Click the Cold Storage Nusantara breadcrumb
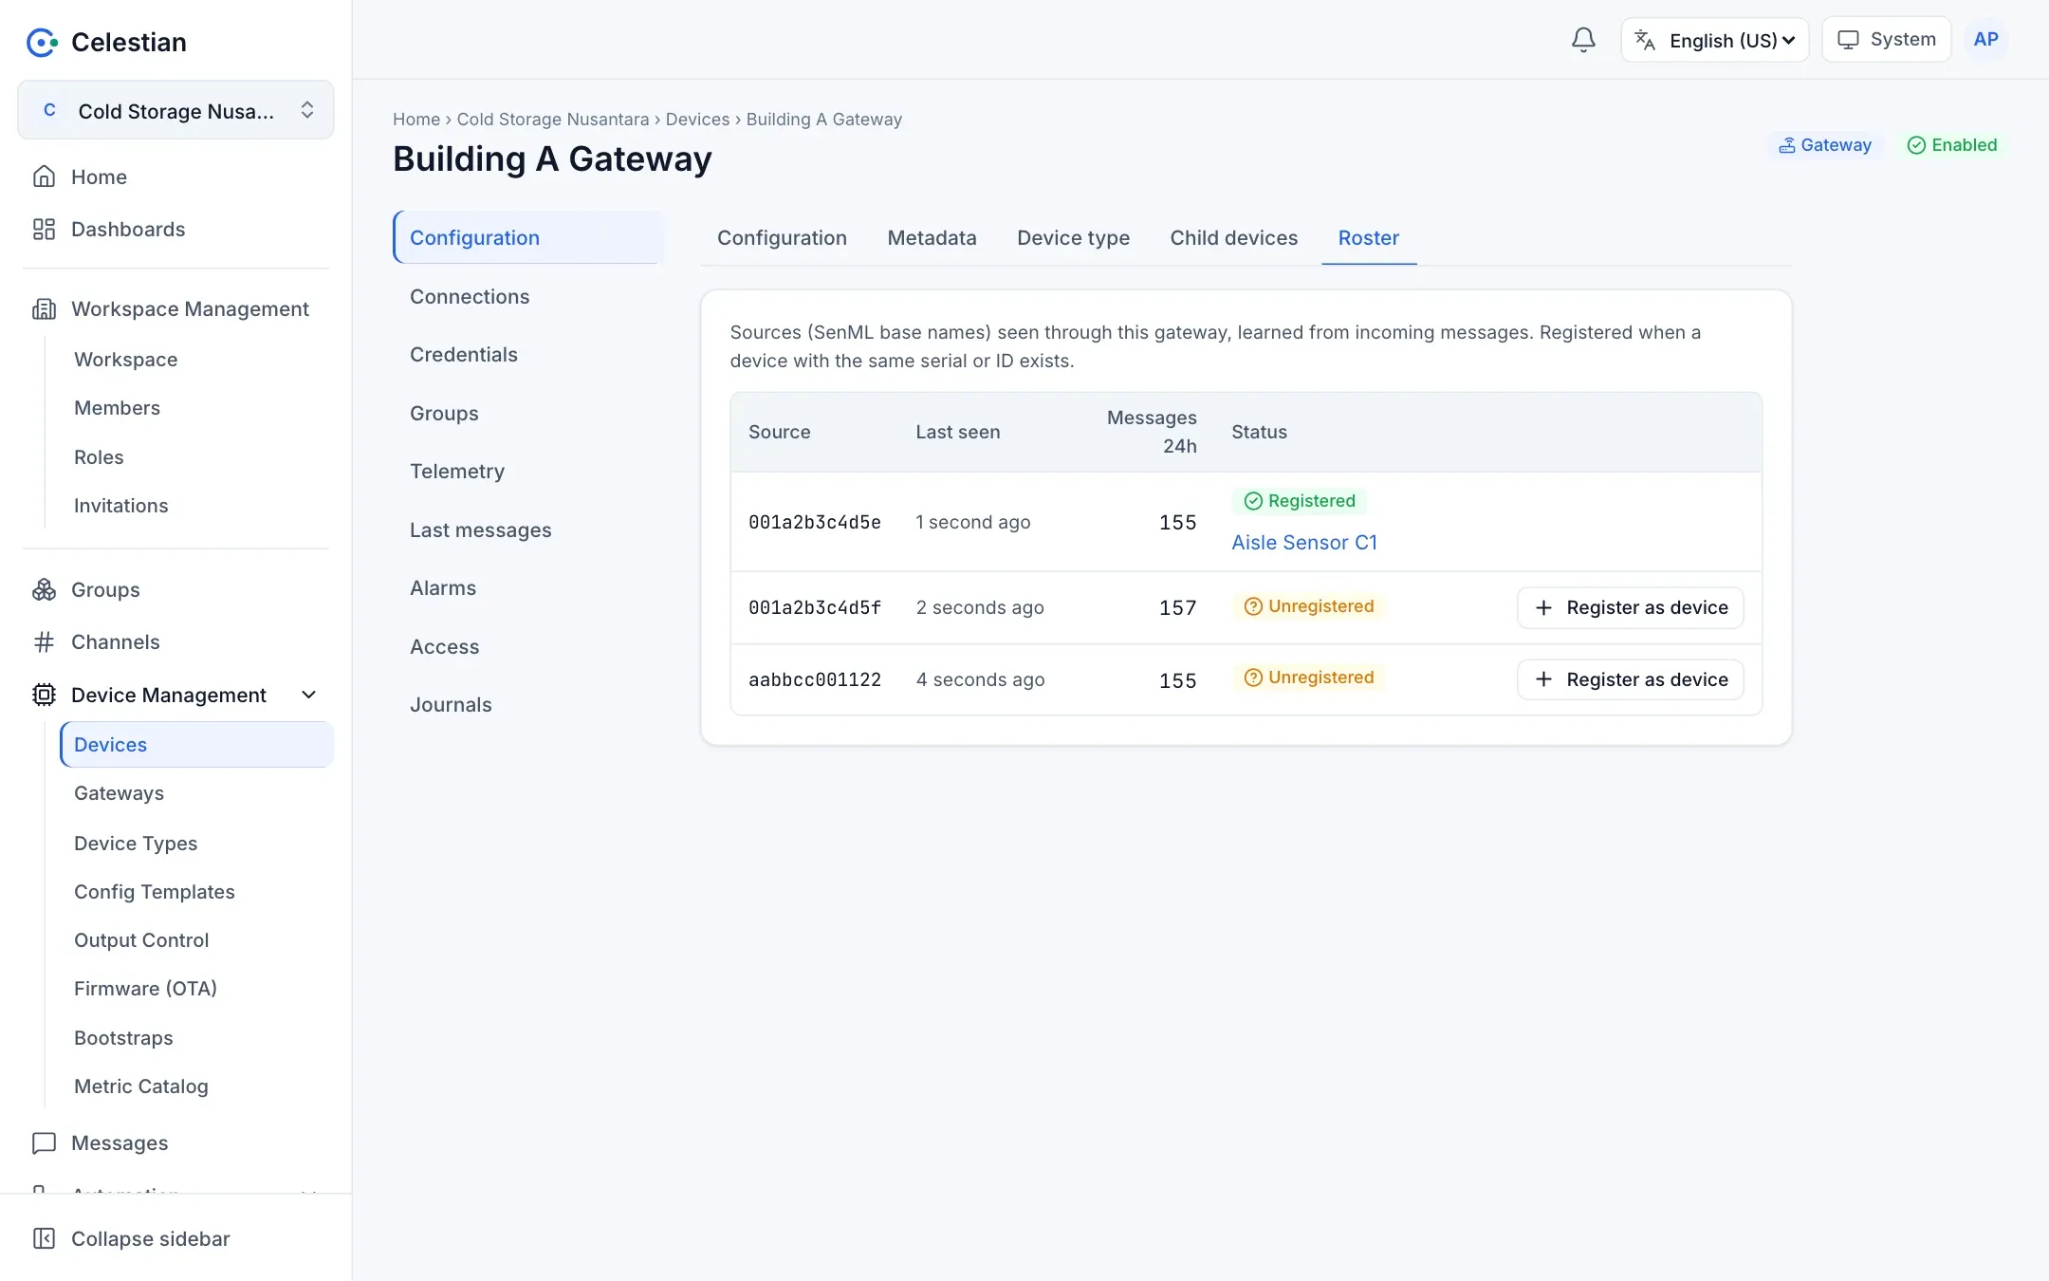 tap(553, 120)
